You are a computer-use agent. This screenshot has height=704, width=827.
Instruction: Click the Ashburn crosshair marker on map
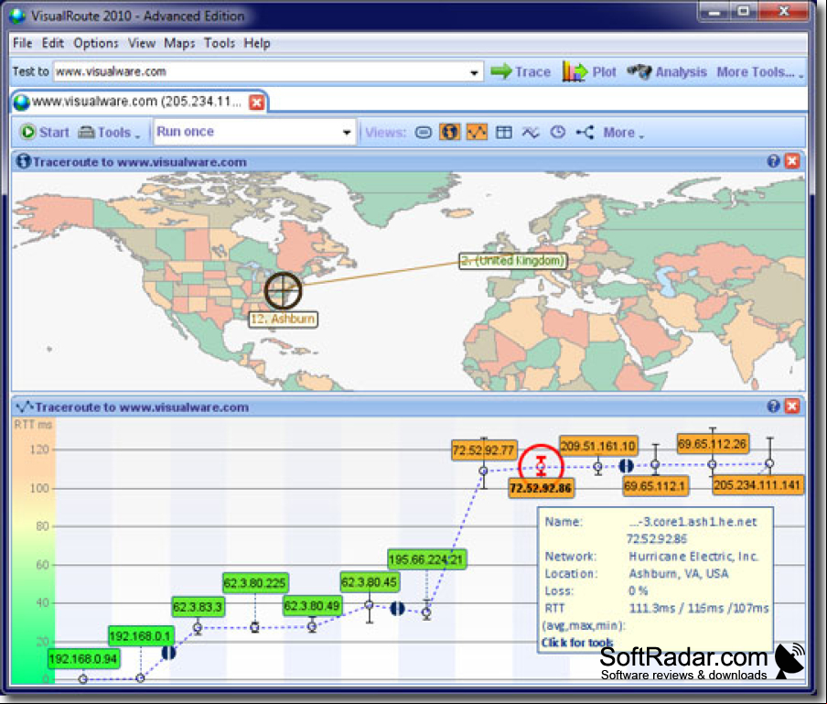coord(283,290)
